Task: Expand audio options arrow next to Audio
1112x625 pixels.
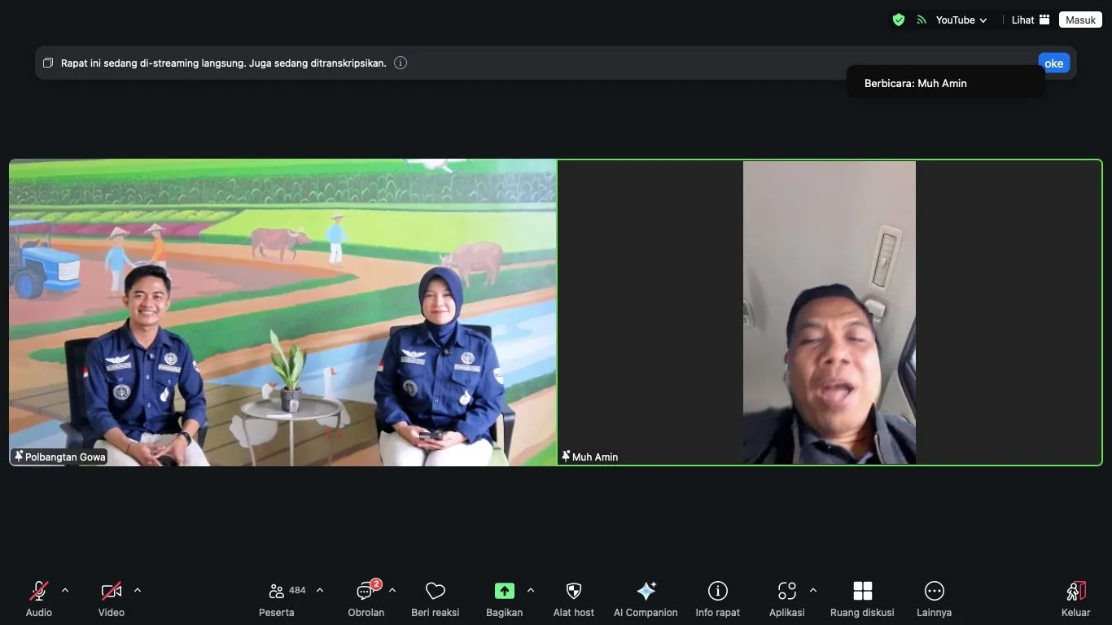Action: point(65,590)
